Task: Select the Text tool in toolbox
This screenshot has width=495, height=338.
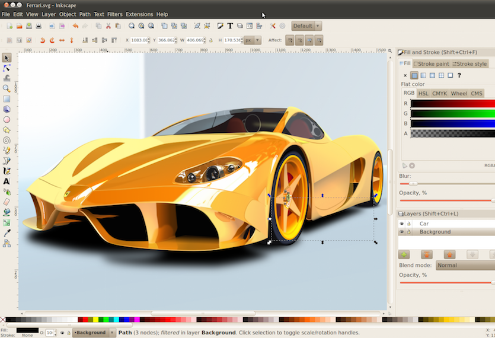Action: pyautogui.click(x=7, y=181)
